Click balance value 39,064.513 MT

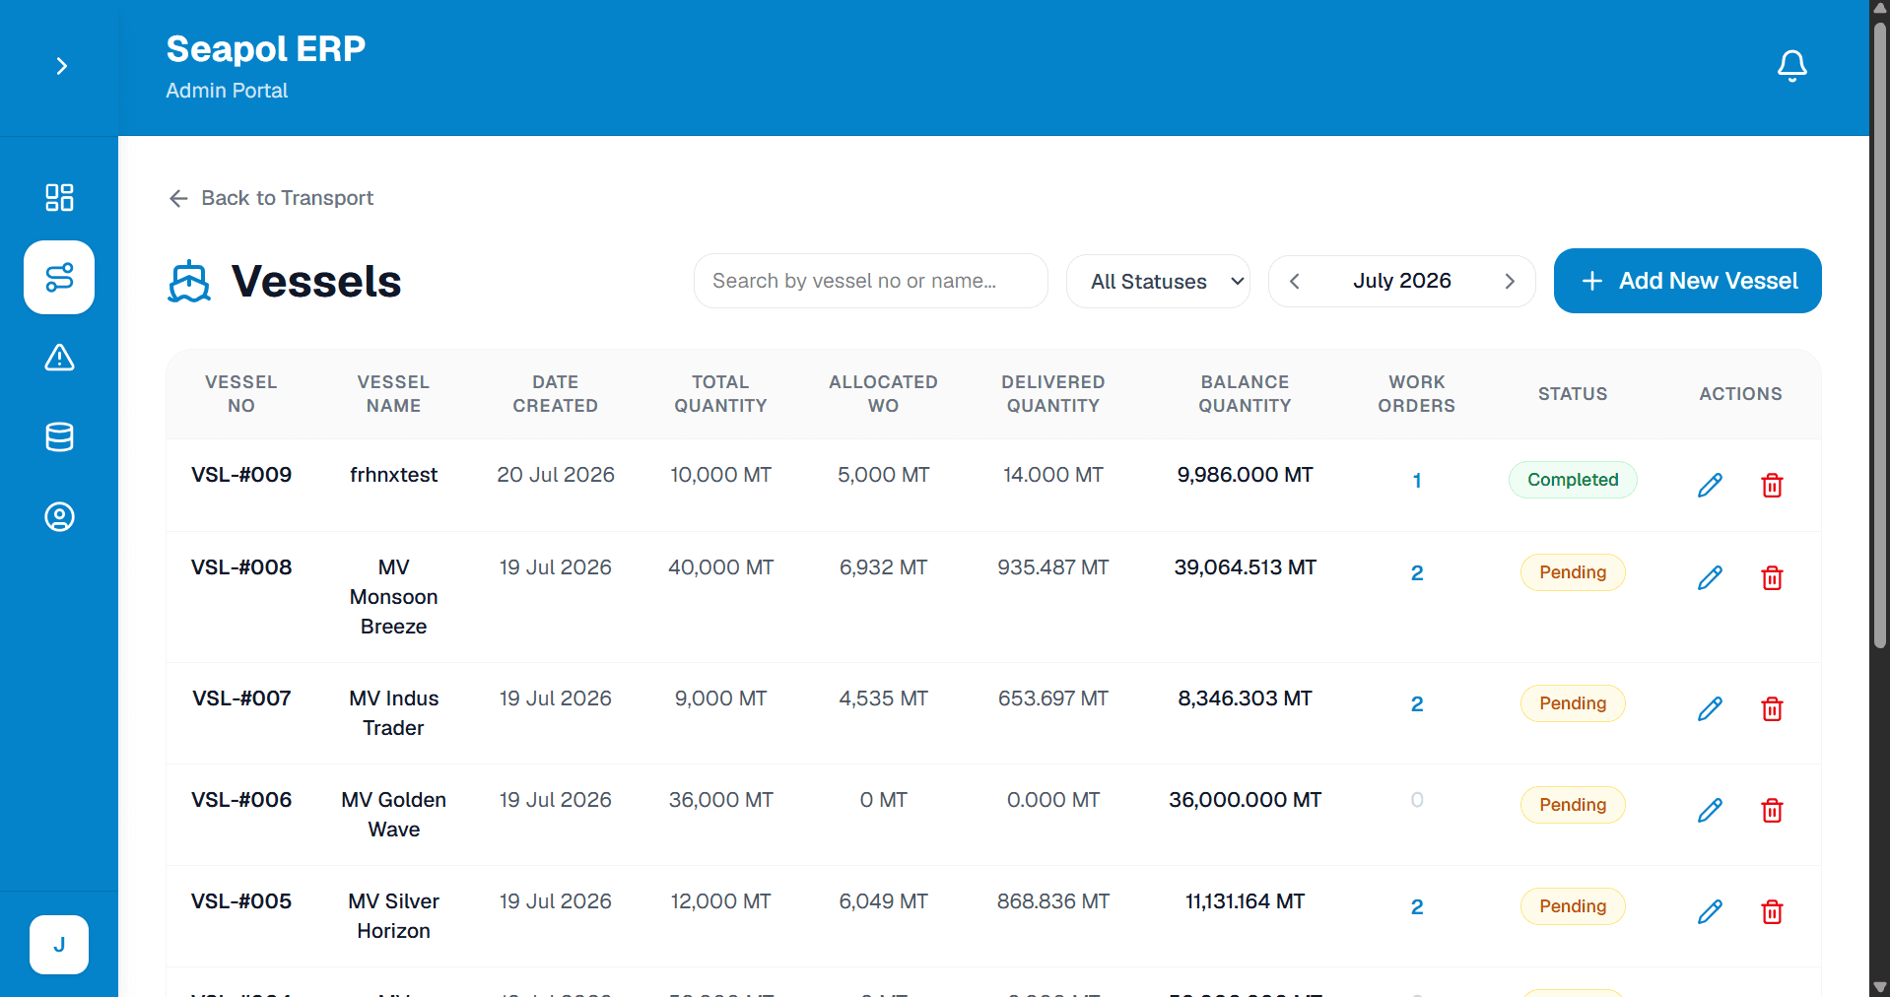point(1245,567)
